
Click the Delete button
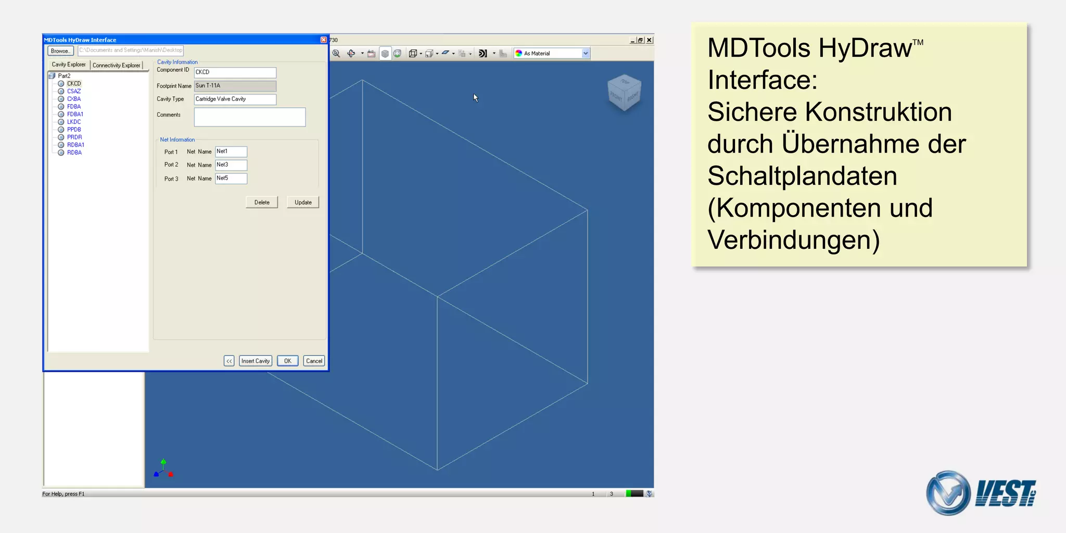(262, 202)
